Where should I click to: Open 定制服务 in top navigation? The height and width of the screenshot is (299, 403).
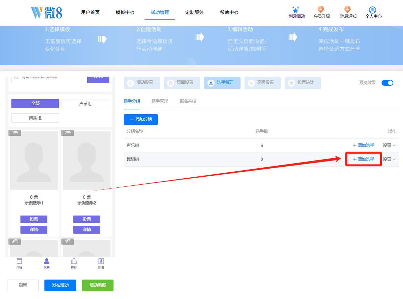pos(194,12)
